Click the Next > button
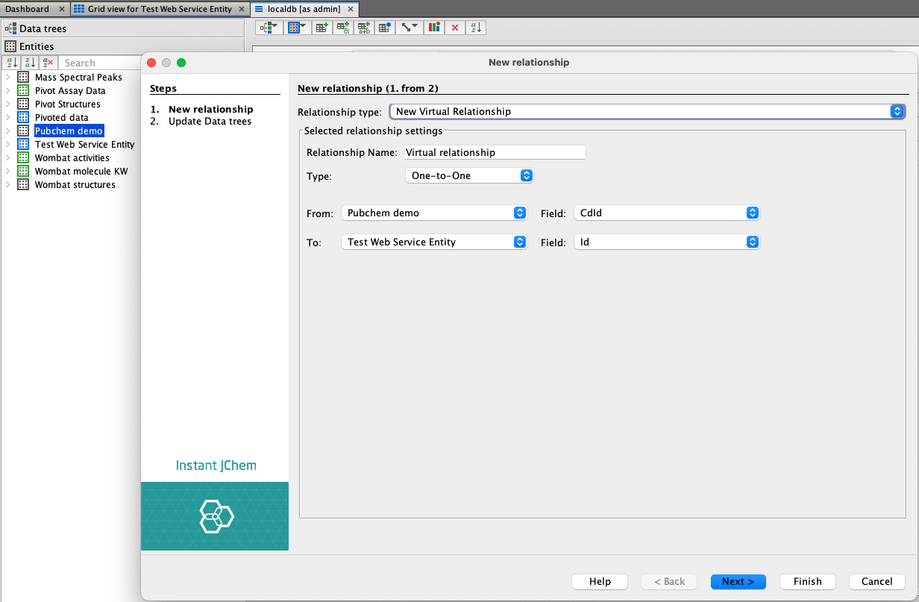 click(x=738, y=581)
